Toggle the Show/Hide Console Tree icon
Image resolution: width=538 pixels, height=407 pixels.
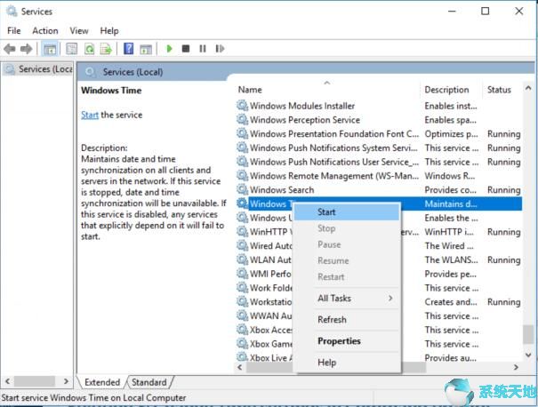click(50, 49)
